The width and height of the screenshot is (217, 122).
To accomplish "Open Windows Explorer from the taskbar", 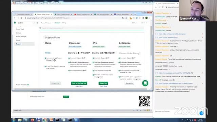I will tap(20, 120).
